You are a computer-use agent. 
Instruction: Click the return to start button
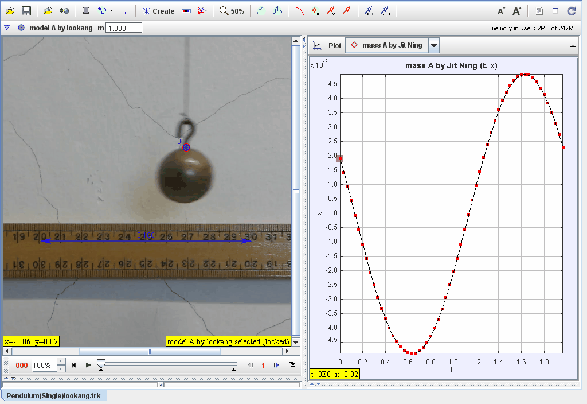pos(74,365)
